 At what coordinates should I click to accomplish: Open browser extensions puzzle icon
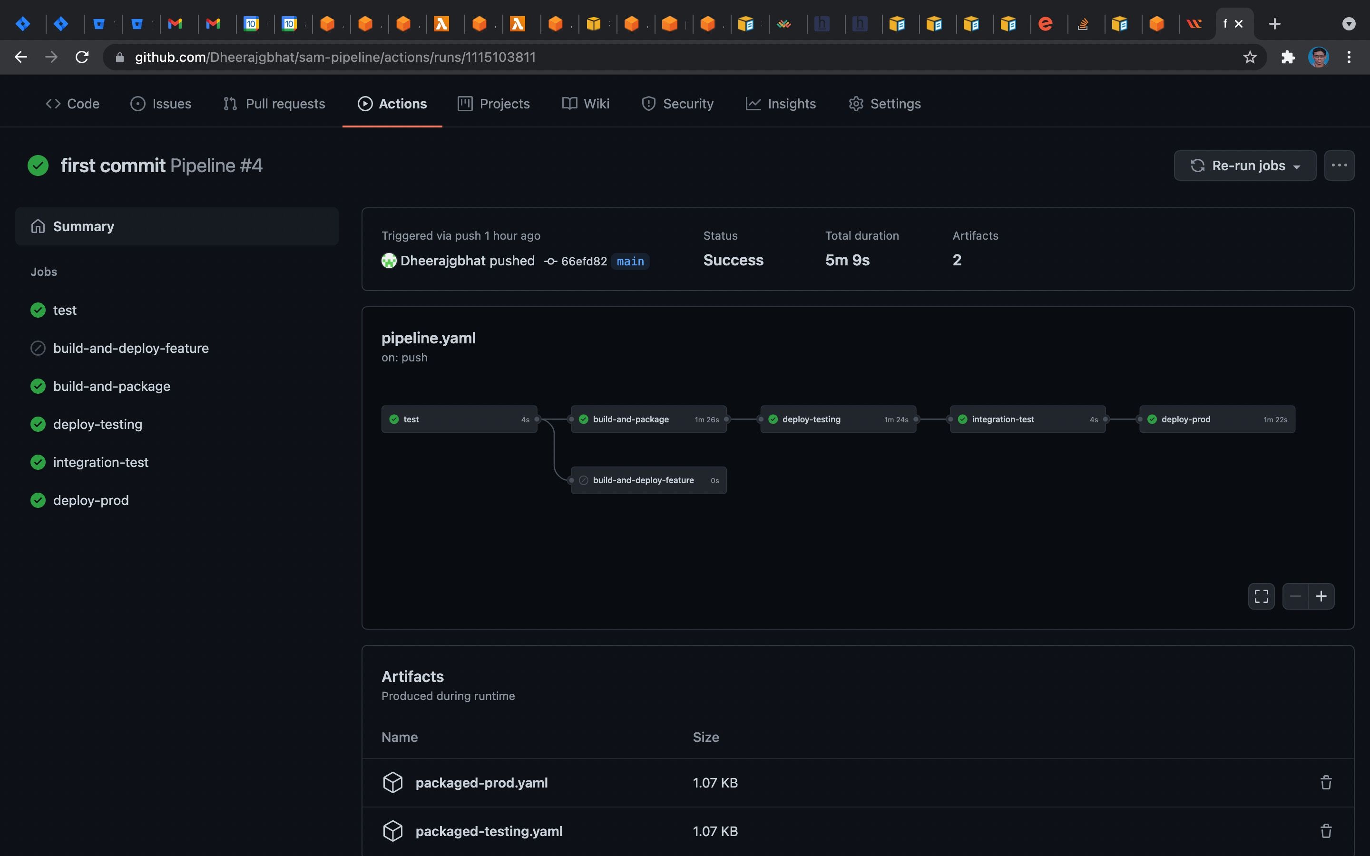[1288, 57]
